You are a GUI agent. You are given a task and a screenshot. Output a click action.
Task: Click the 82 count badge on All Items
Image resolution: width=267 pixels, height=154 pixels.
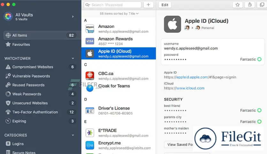click(71, 35)
